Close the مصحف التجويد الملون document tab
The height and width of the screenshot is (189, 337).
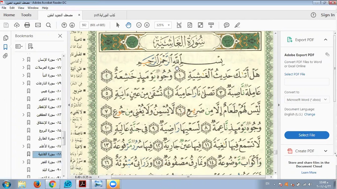(x=79, y=15)
